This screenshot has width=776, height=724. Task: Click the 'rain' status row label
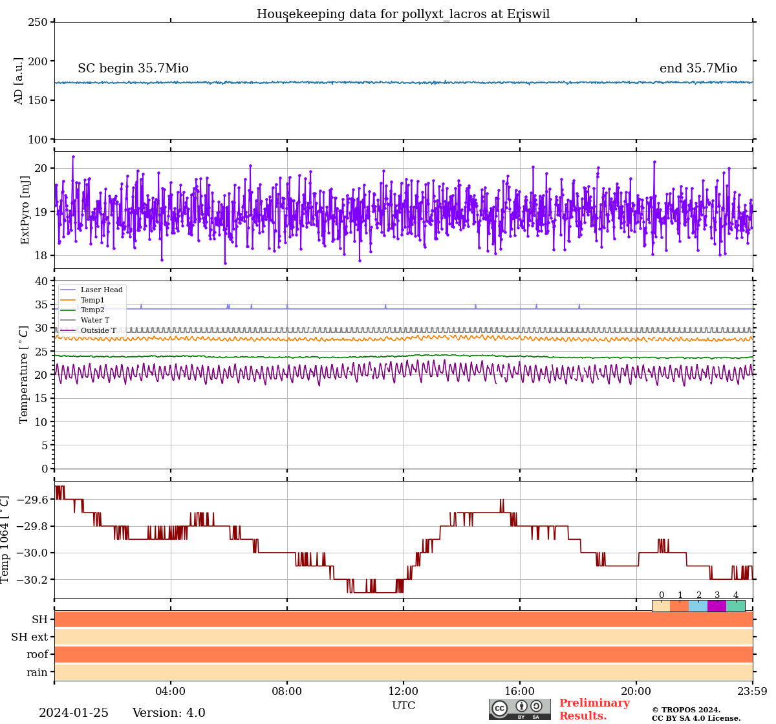coord(38,673)
